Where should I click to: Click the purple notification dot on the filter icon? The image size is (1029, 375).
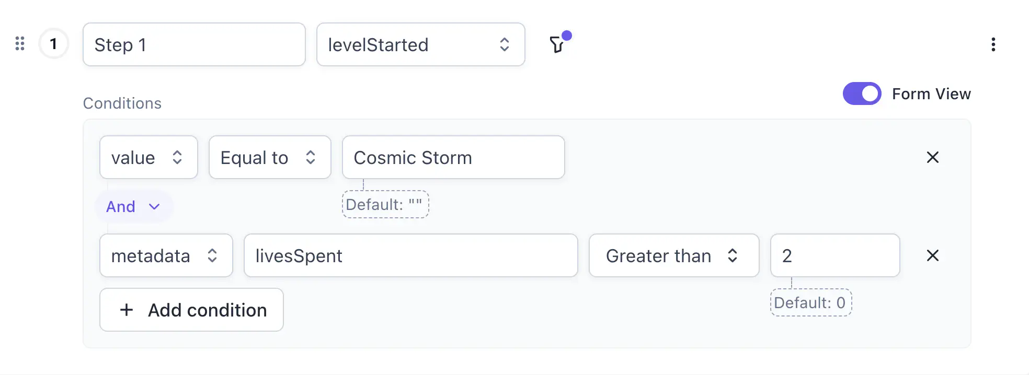[567, 36]
